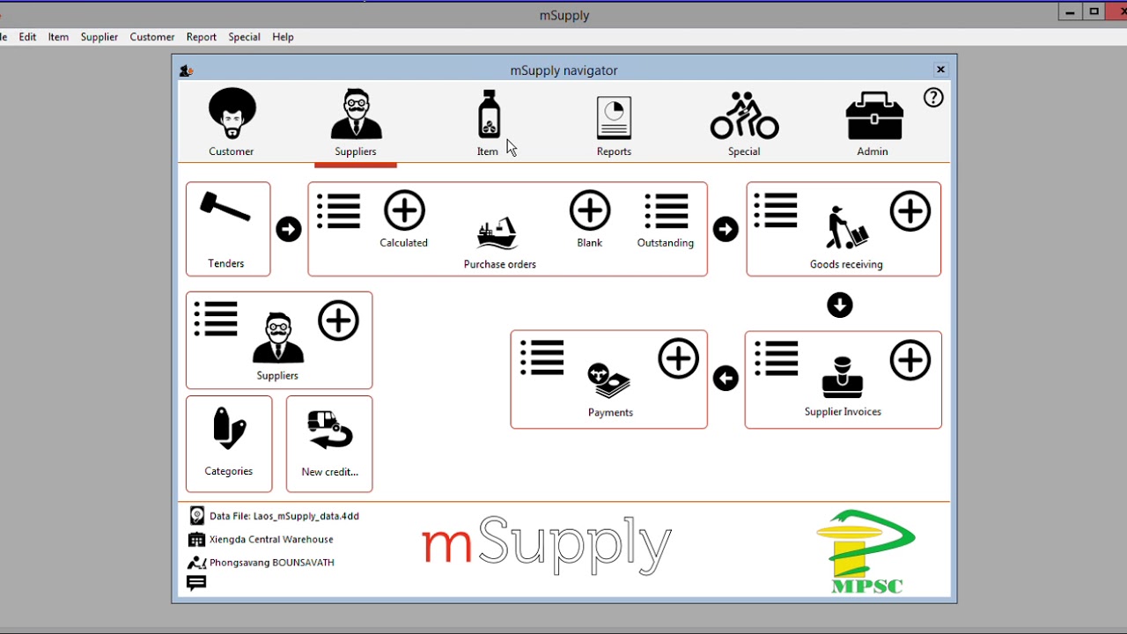Viewport: 1127px width, 634px height.
Task: Minimize the mSupply application window
Action: point(1070,11)
